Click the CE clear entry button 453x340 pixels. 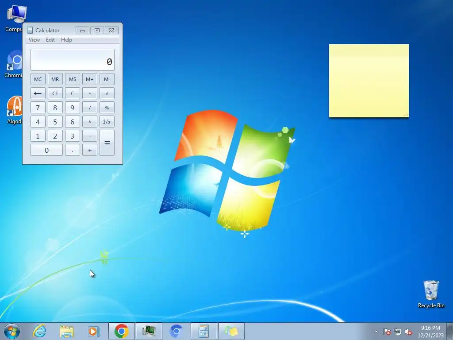point(55,93)
